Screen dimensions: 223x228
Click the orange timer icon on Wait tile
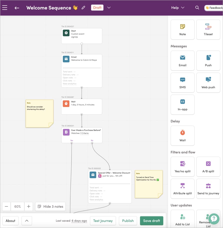click(x=66, y=104)
